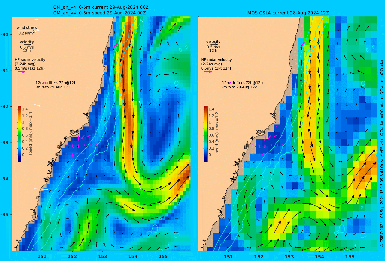Screen dimensions: 385x261
Task: Click the black velocity legend arrow in right map
Action: [214, 45]
